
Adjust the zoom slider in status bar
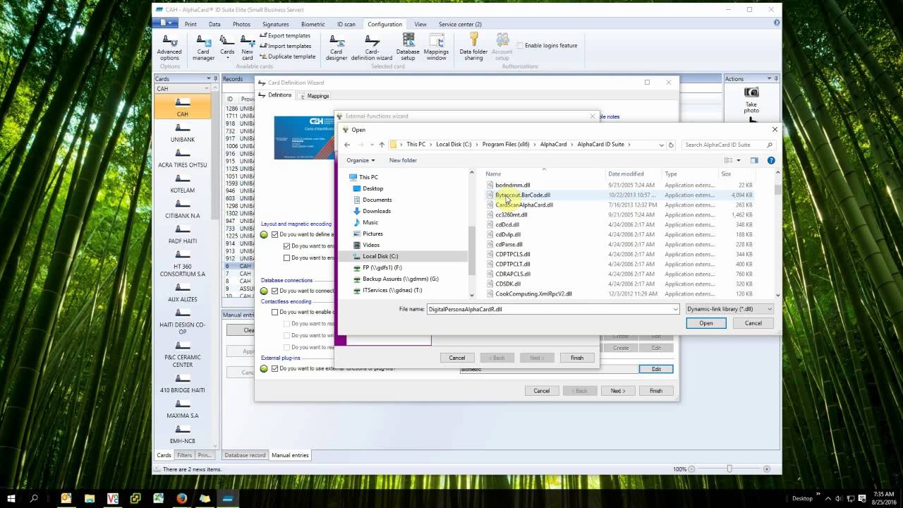tap(729, 469)
